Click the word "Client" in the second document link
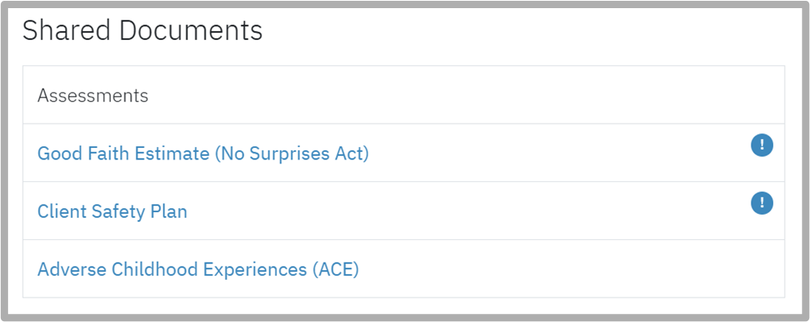Image resolution: width=810 pixels, height=322 pixels. (62, 211)
